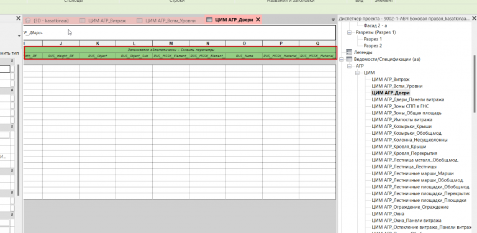Select ЦИМ АГР_Лестничные площадки_Обобщ.мод.
Viewport: 477px width, 233px height.
[420, 187]
